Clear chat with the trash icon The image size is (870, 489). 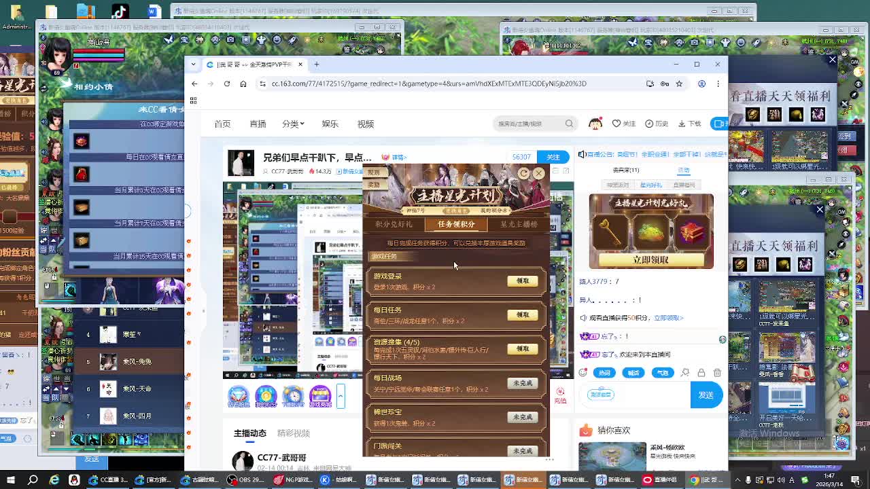coord(717,372)
